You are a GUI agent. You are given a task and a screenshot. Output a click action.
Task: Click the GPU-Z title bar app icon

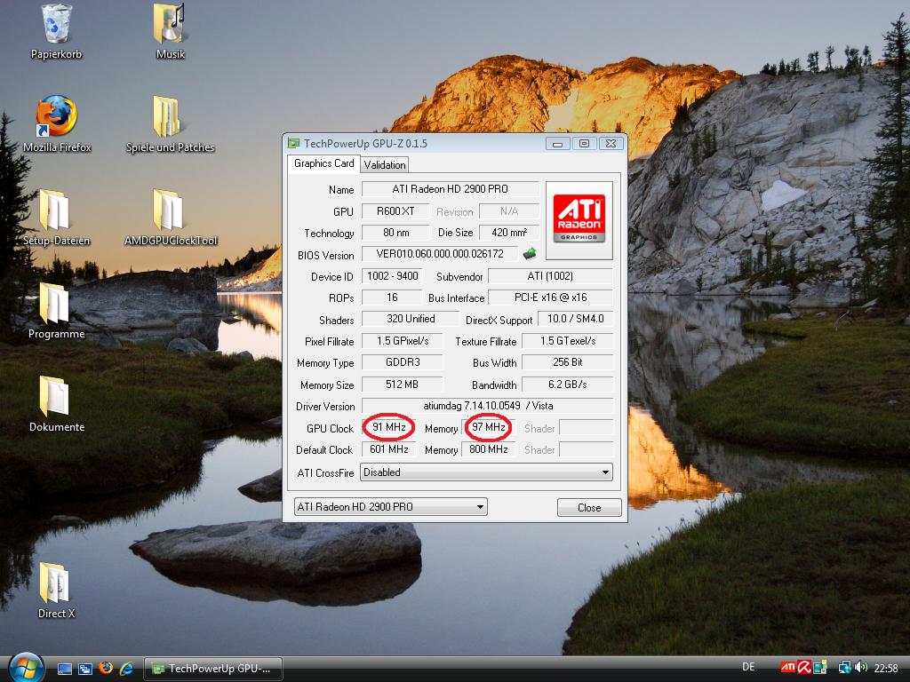(x=293, y=143)
